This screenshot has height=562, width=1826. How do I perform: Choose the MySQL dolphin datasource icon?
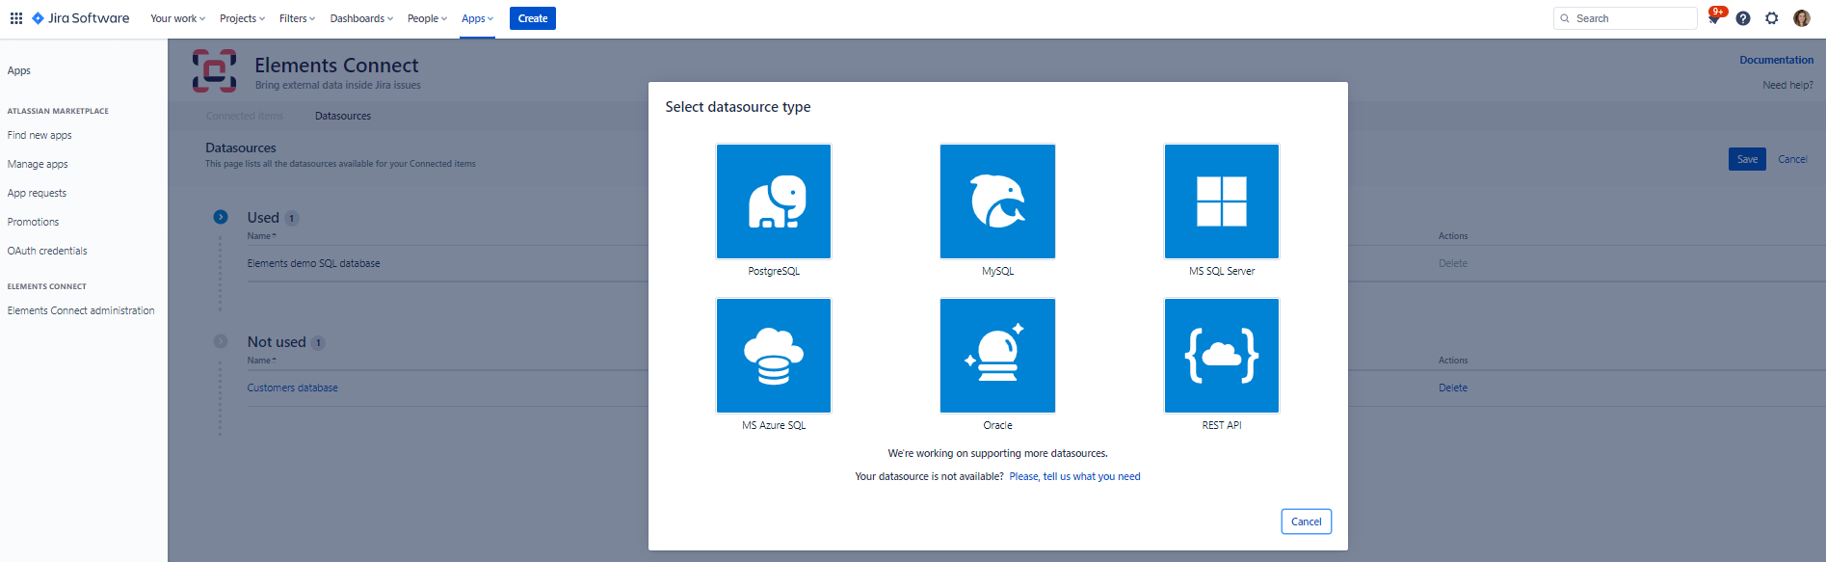click(x=997, y=201)
